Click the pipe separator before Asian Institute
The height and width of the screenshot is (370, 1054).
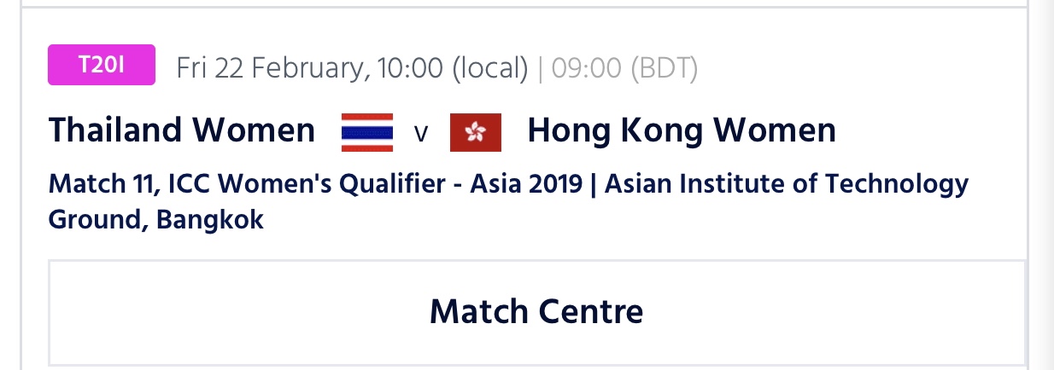coord(593,183)
